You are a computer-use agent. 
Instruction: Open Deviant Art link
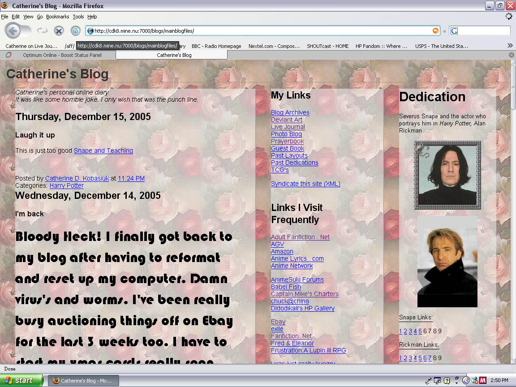(x=286, y=120)
